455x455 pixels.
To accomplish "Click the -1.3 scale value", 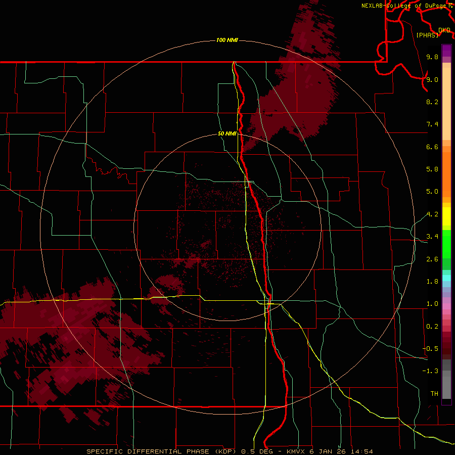I will point(430,371).
